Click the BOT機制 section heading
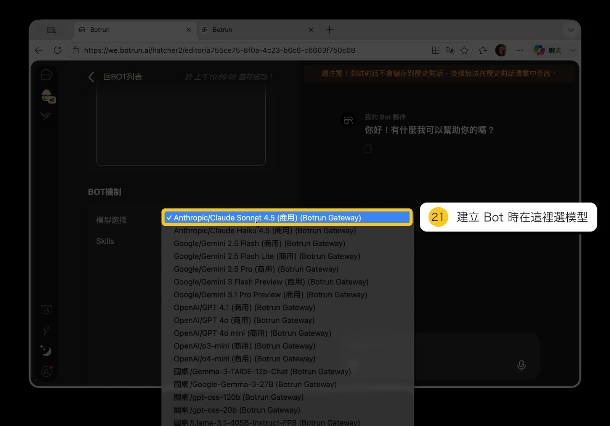Screen dimensions: 610x426 click(104, 192)
